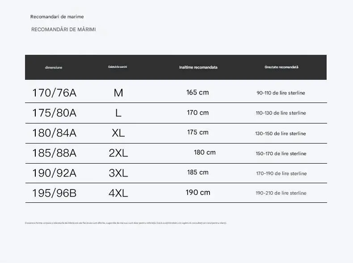
Task: Click the 'dimensiune' column header
Action: 54,67
